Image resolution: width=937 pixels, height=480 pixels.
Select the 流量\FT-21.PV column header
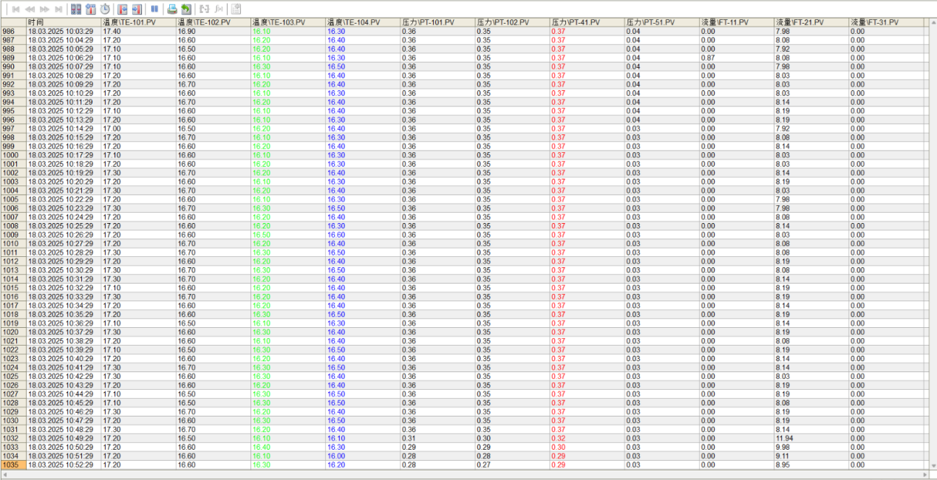[x=810, y=23]
